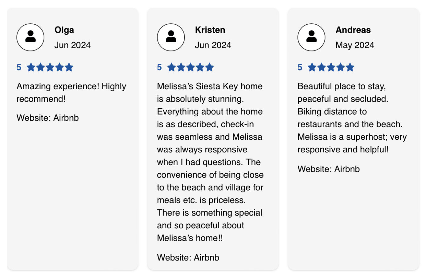Image resolution: width=426 pixels, height=277 pixels.
Task: Click the rating number 5 on Andreas's card
Action: (300, 67)
